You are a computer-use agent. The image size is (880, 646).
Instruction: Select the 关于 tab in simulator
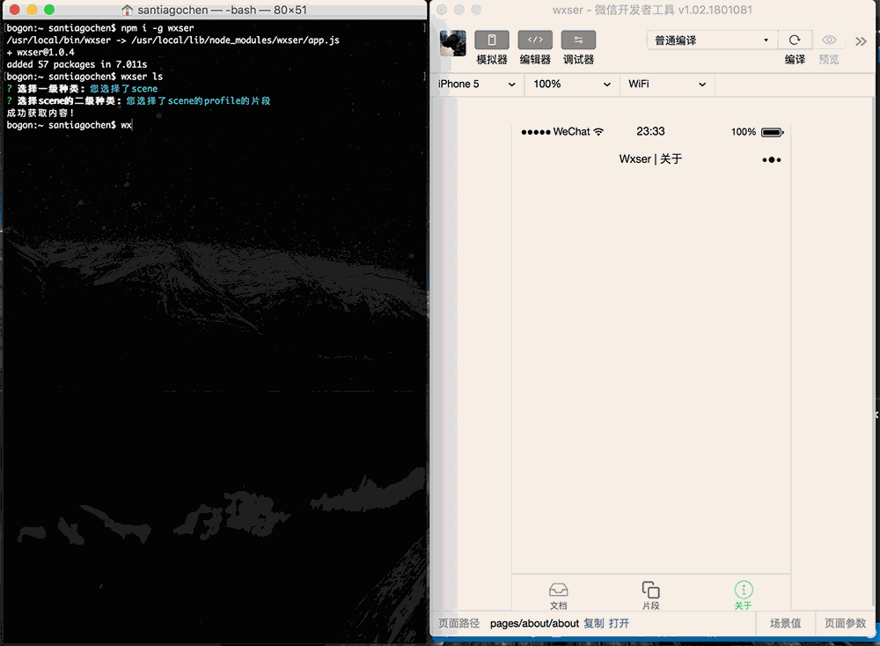point(744,596)
